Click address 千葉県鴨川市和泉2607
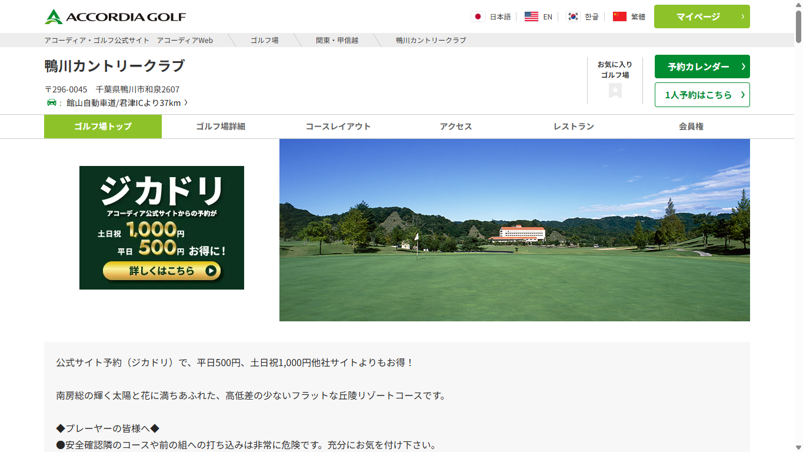The height and width of the screenshot is (452, 803). tap(138, 89)
